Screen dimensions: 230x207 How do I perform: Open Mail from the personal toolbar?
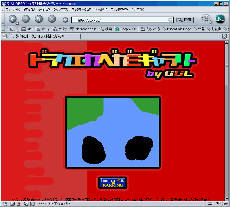27,29
